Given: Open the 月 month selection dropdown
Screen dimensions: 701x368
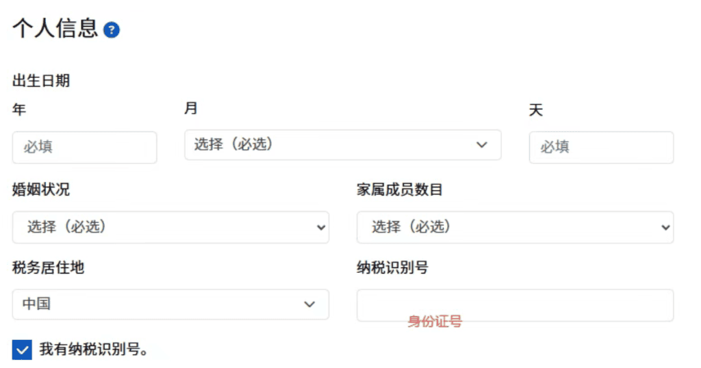Looking at the screenshot, I should [x=343, y=145].
